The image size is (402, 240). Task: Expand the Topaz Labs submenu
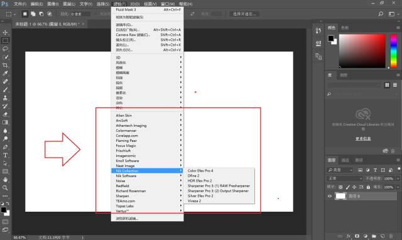click(148, 206)
